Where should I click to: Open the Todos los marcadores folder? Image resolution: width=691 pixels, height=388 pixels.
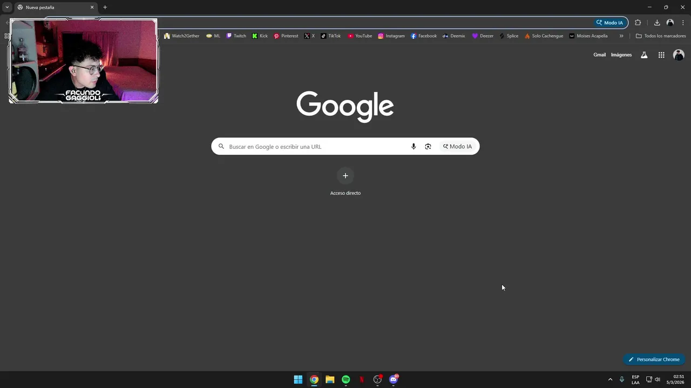661,36
